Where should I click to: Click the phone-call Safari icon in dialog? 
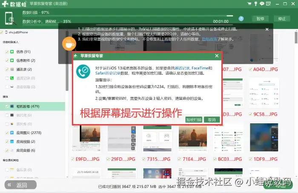(83, 71)
